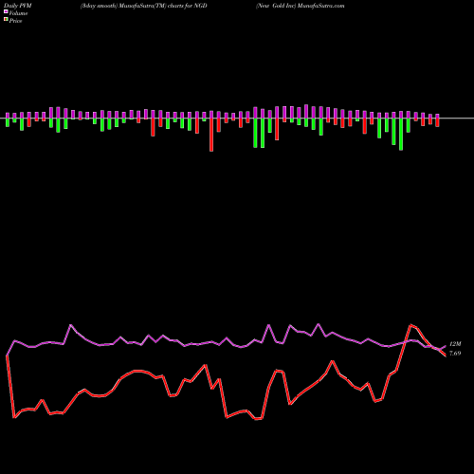
Task: Click the '(New Gold Inc) MunafaSutra.com' heading
Action: pyautogui.click(x=301, y=6)
